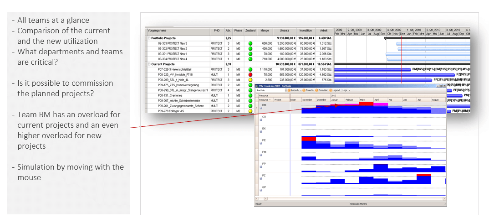Click the red overload bar for BM in März
Screen dimensions: 489x223
tap(366, 104)
